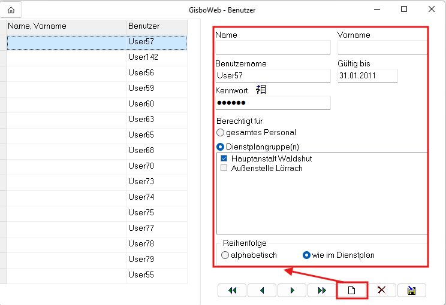Screen dimensions: 446x305
Task: Create a new user record
Action: tap(352, 290)
